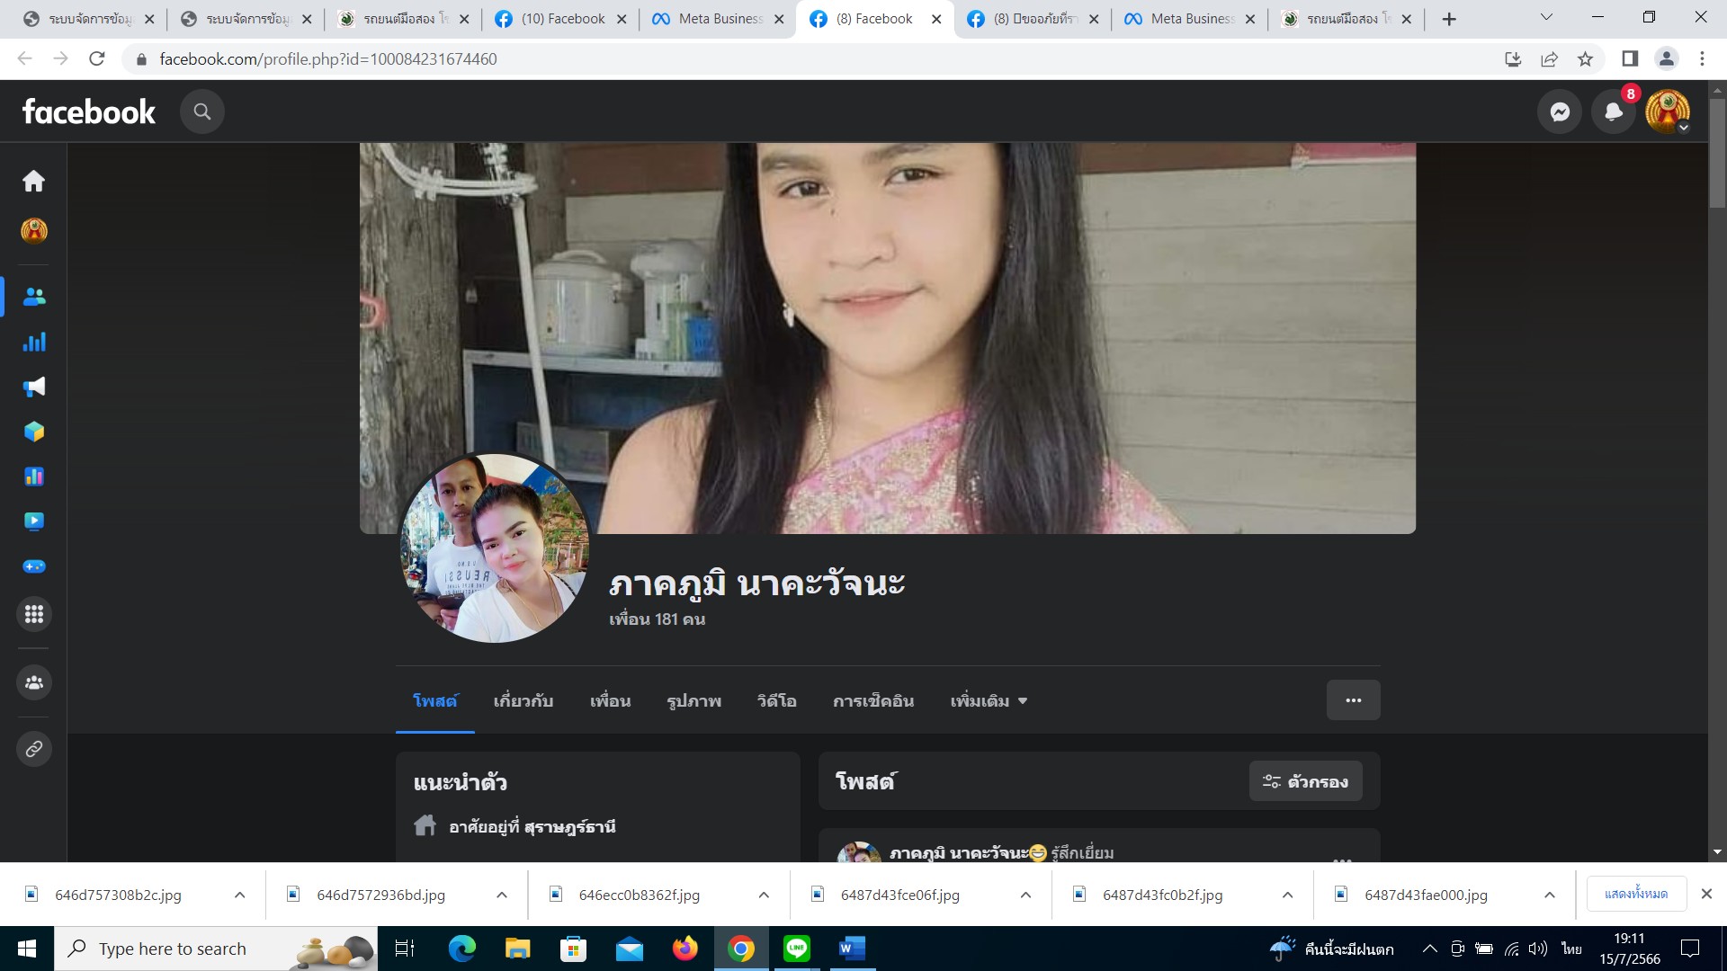Open Ads megaphone icon in sidebar
This screenshot has height=971, width=1727.
click(34, 387)
